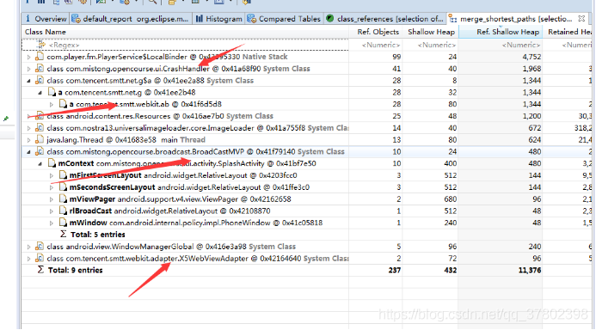Select the class_references tab
This screenshot has height=330, width=596.
(x=385, y=19)
